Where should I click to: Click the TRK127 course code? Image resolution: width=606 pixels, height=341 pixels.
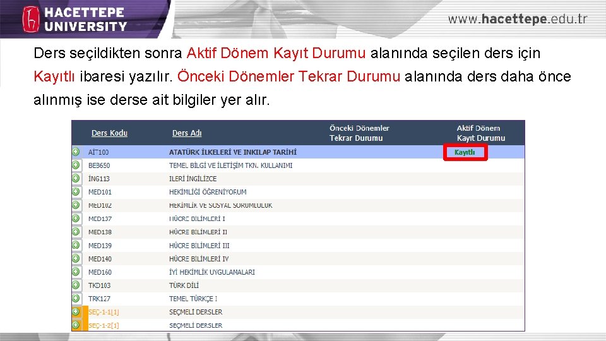[99, 299]
